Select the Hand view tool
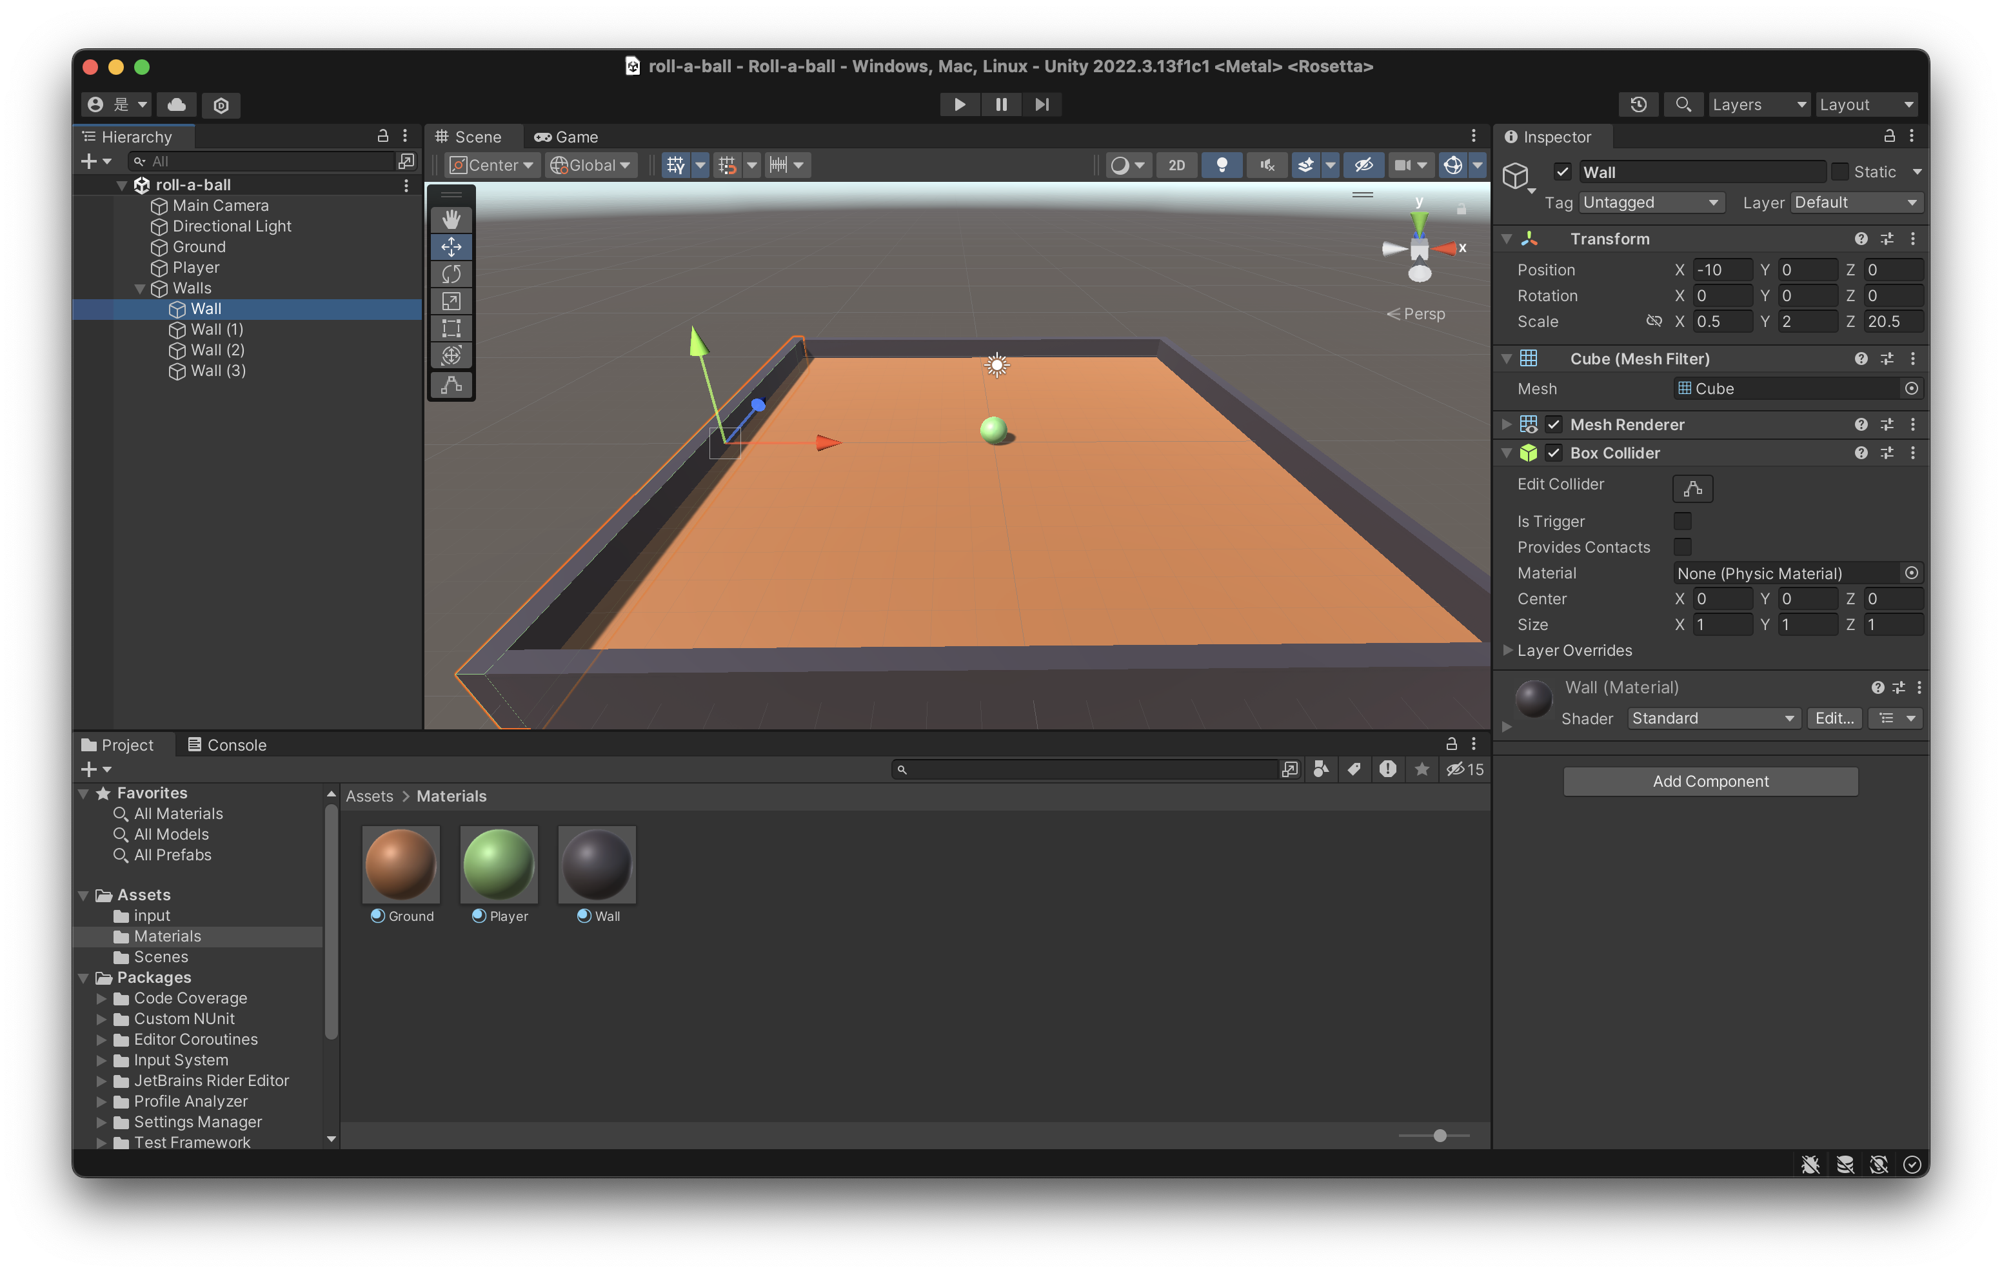Viewport: 2002px width, 1273px height. 451,219
